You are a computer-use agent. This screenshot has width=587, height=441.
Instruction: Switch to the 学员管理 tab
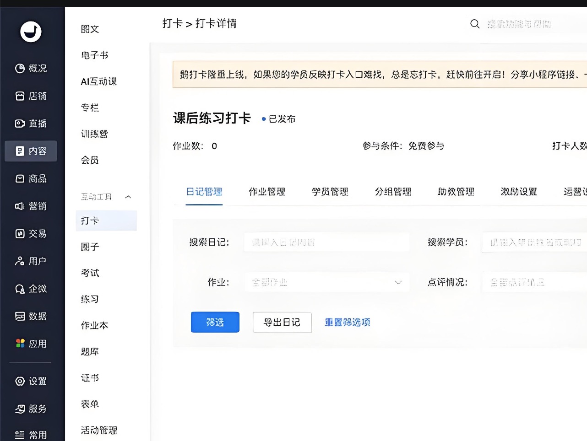click(x=330, y=192)
